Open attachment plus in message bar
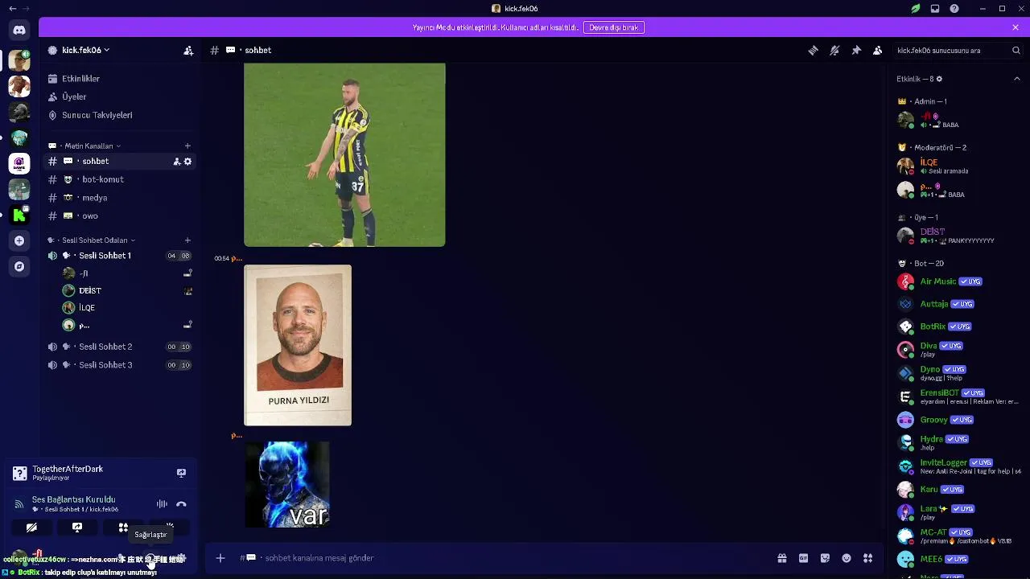1030x579 pixels. pyautogui.click(x=220, y=558)
